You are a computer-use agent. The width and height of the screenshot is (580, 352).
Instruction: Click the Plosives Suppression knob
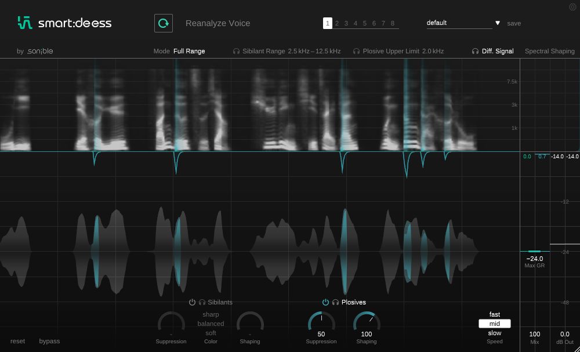(321, 322)
